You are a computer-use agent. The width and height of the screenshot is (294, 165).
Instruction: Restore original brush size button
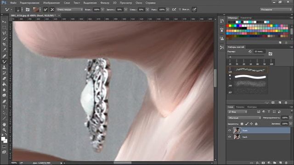point(250,52)
